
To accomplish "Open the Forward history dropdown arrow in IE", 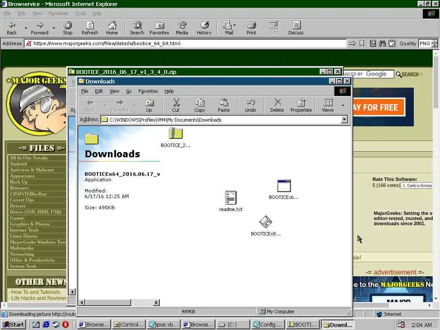I will [x=54, y=28].
